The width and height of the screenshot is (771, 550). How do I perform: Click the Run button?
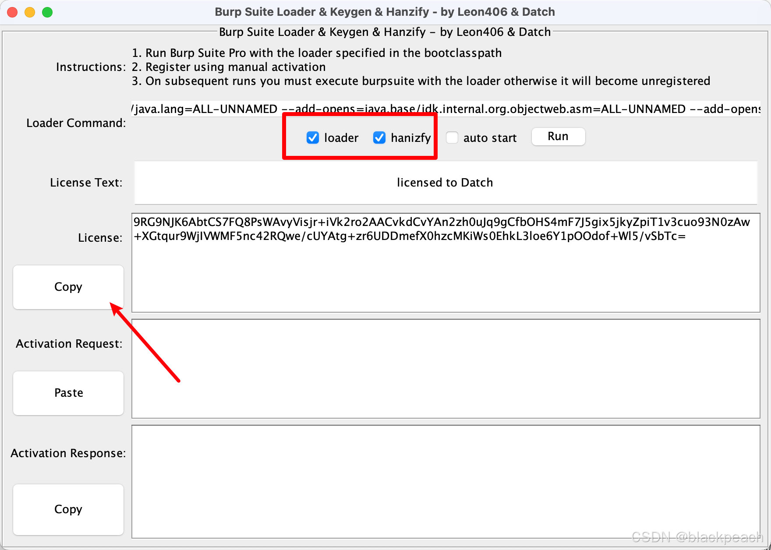(558, 137)
